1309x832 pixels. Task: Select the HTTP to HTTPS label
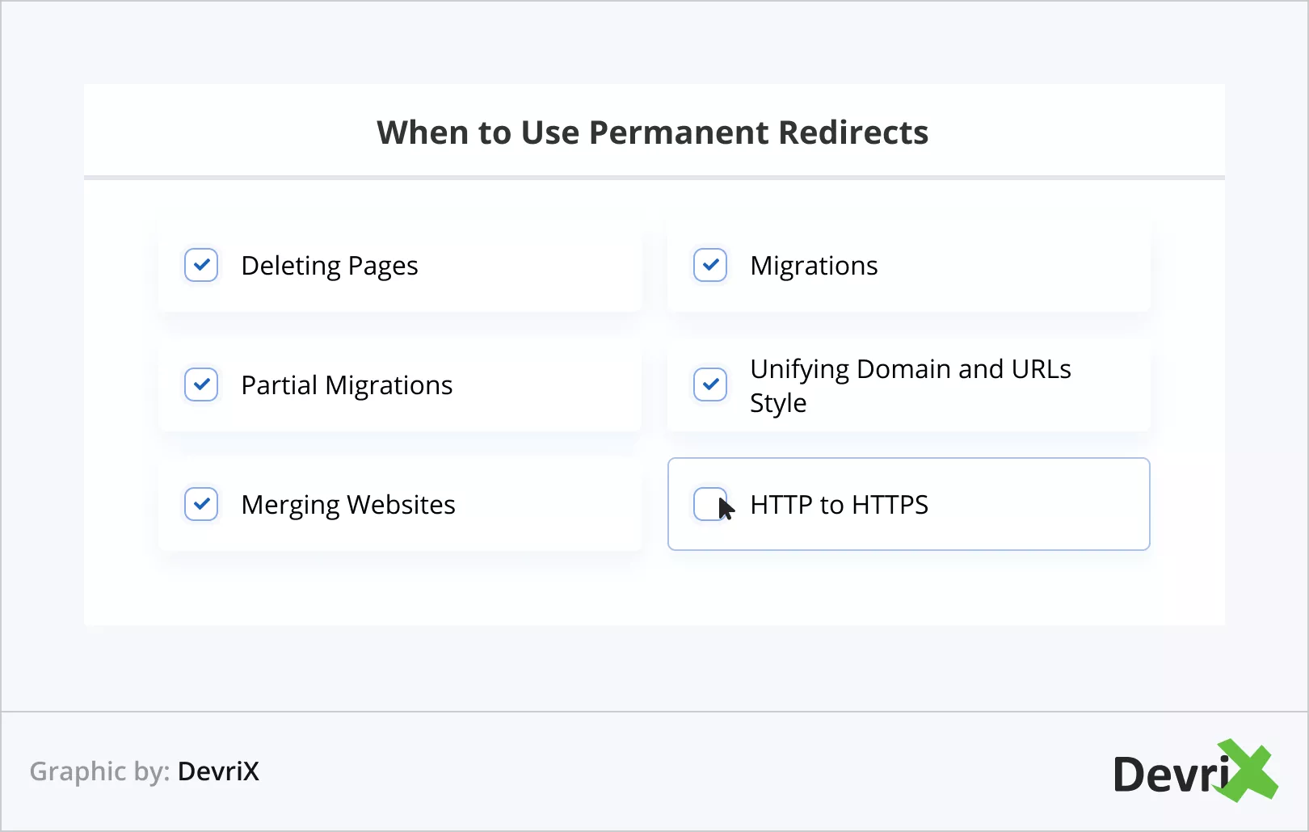[x=839, y=505]
